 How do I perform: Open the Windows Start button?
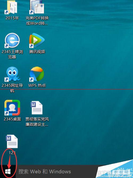pos(8,171)
